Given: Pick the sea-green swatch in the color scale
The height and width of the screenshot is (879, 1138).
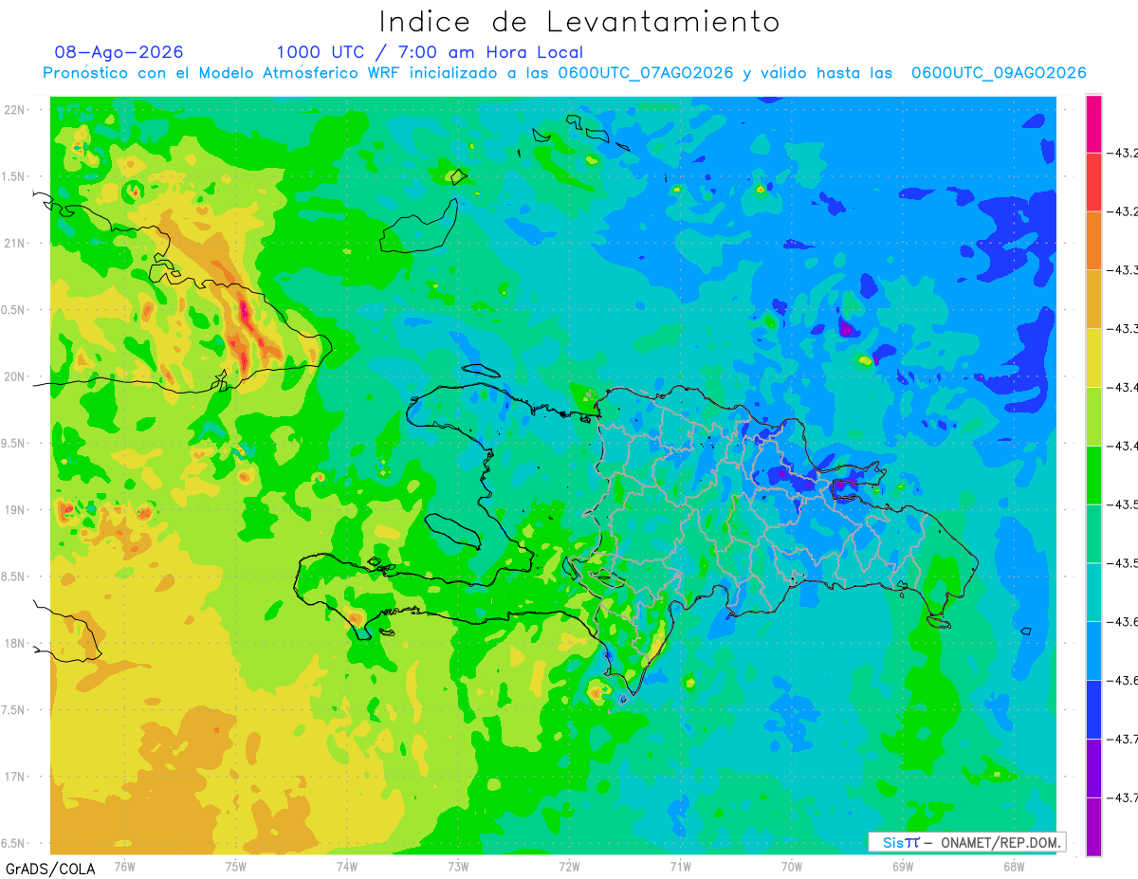Looking at the screenshot, I should click(x=1093, y=533).
